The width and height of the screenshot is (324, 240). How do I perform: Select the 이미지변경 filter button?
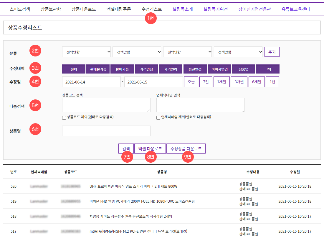click(x=219, y=69)
